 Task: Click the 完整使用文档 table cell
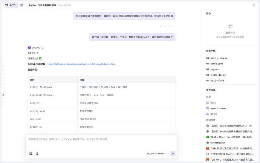[x=126, y=127]
